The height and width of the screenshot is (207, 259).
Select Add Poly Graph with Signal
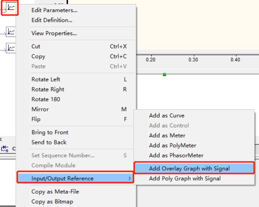[x=185, y=178]
